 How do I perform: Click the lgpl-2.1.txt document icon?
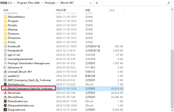point(5,55)
